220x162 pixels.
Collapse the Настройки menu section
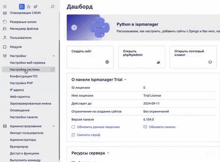pos(54,56)
